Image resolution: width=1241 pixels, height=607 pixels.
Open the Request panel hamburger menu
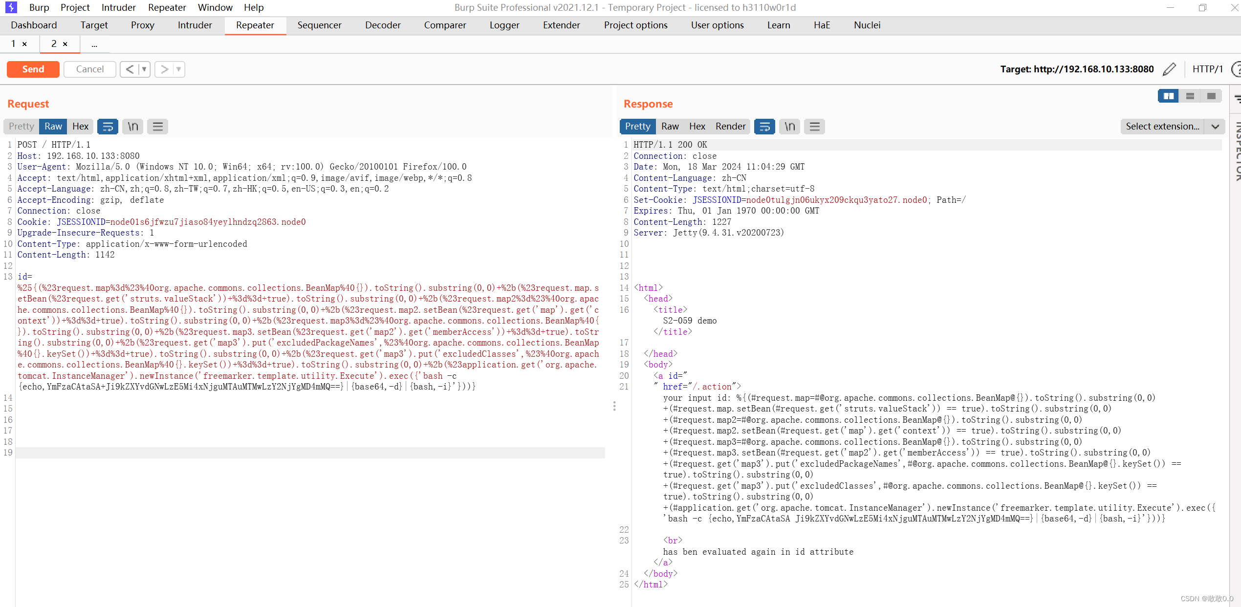[x=157, y=127]
